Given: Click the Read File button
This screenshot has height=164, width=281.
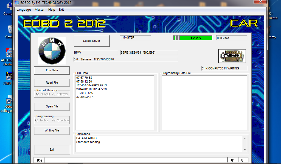Looking at the screenshot, I should click(x=52, y=83).
